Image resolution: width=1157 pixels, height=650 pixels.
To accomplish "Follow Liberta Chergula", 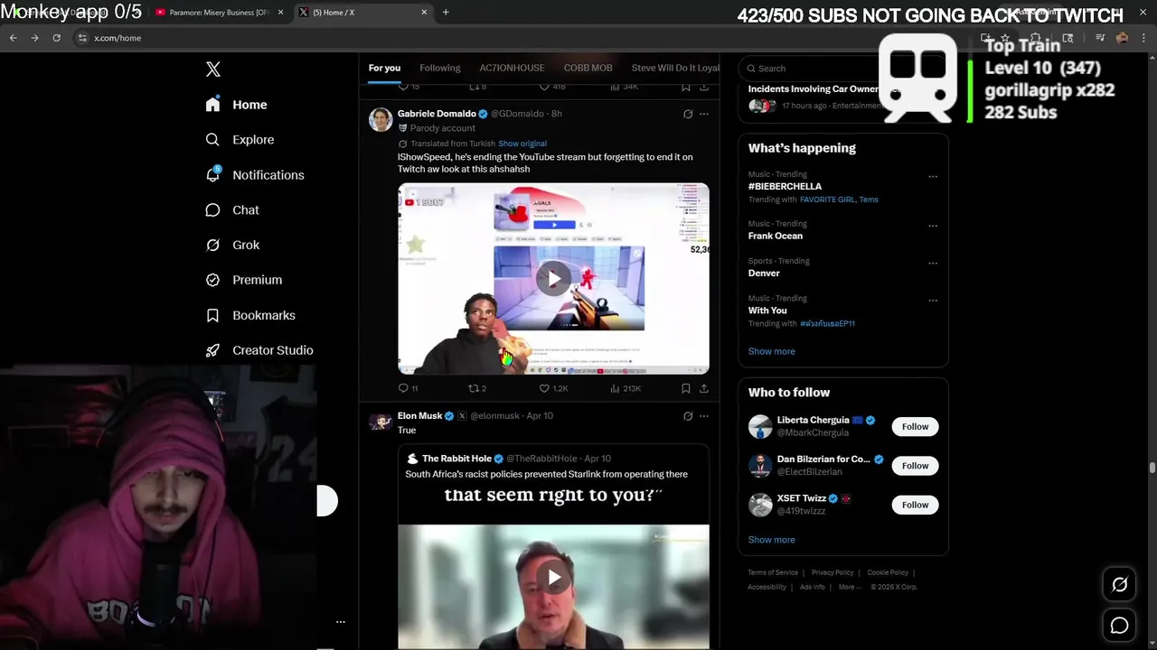I will click(915, 427).
